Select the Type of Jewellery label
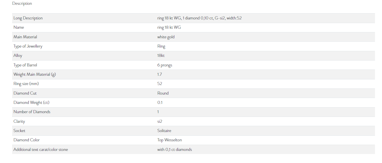This screenshot has width=382, height=163. click(x=28, y=46)
